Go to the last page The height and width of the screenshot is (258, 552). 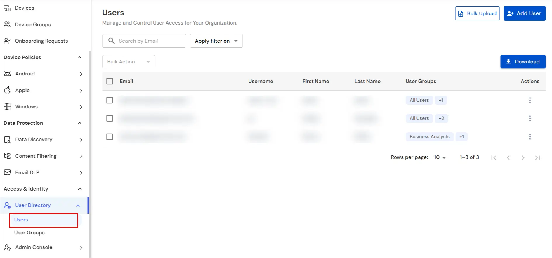pos(537,158)
